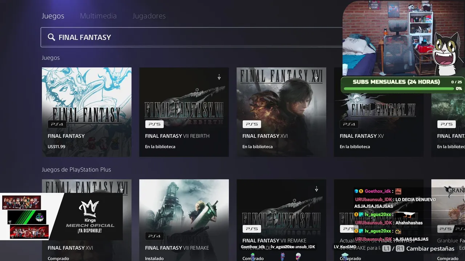This screenshot has width=465, height=261.
Task: Click the cartoon cat avatar on the stream overlay
Action: click(x=446, y=54)
